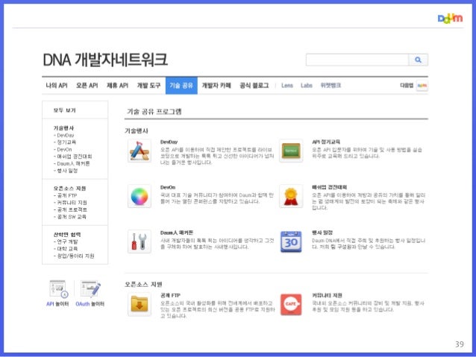Click the DevOn card title

[x=168, y=188]
